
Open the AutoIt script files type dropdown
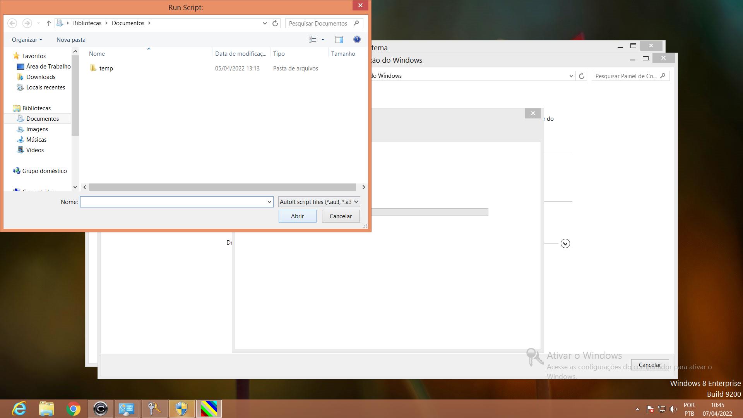(319, 202)
